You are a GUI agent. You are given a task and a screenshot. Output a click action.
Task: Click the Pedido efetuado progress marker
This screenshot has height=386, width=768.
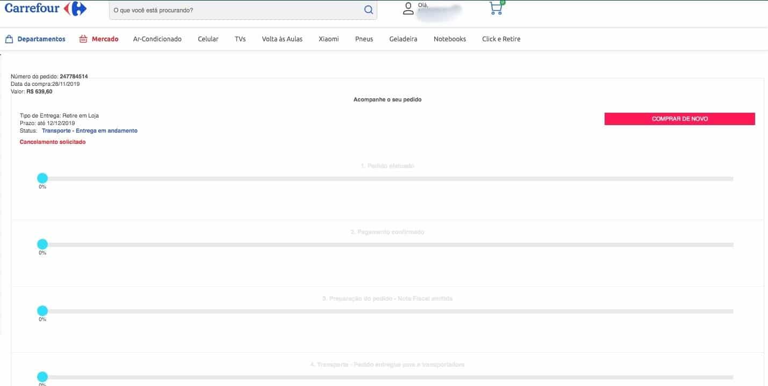coord(42,178)
